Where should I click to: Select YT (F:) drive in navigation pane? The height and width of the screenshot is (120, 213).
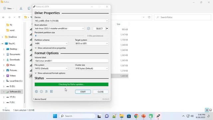(11, 97)
